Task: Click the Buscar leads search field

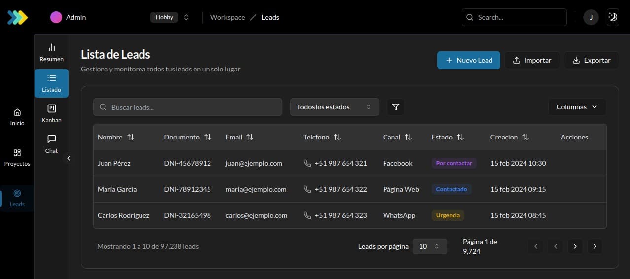Action: 187,107
